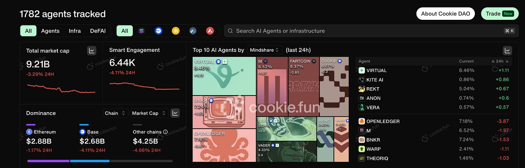Click the search magnifier icon
525x168 pixels.
[x=230, y=31]
